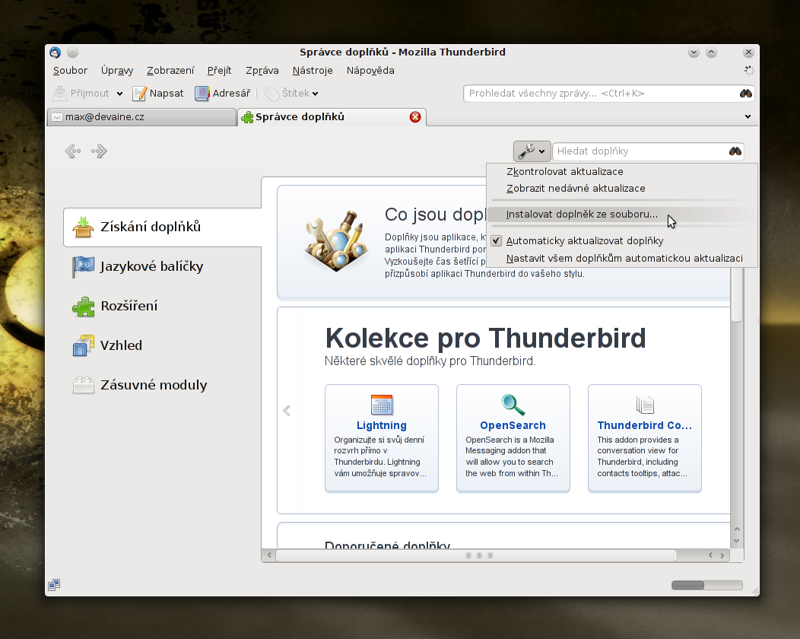Expand the Štítek dropdown arrow
The image size is (800, 639).
(316, 94)
